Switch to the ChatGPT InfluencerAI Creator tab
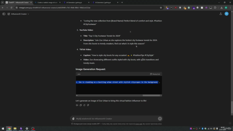The image size is (233, 131). [x=18, y=3]
